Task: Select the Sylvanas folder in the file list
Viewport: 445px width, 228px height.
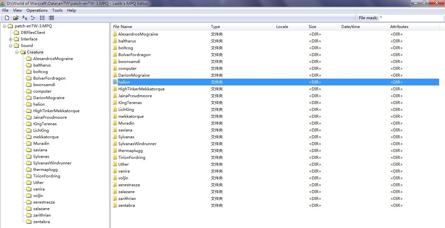Action: (126, 137)
